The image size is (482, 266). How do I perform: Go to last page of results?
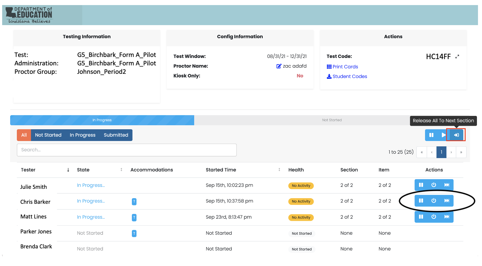coord(461,152)
